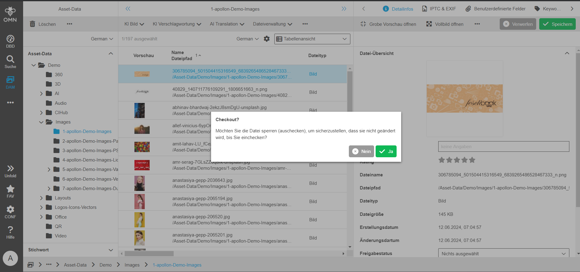Open the Freigabestatus dropdown
This screenshot has height=272, width=580.
503,254
